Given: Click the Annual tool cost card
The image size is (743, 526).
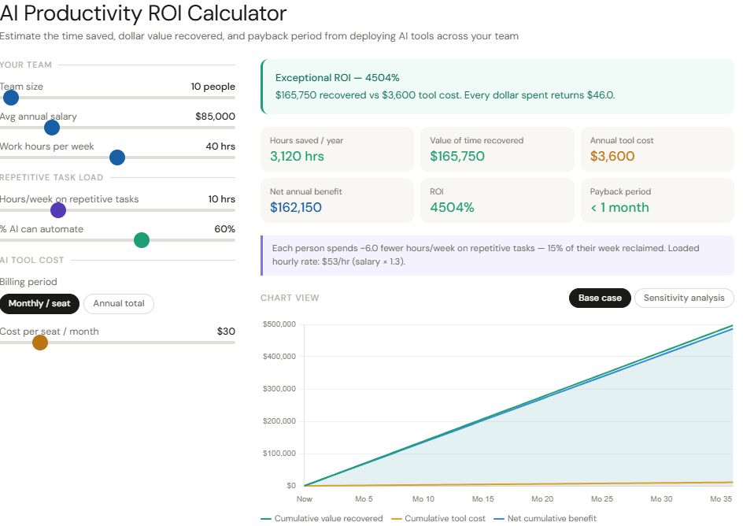Looking at the screenshot, I should coord(656,149).
